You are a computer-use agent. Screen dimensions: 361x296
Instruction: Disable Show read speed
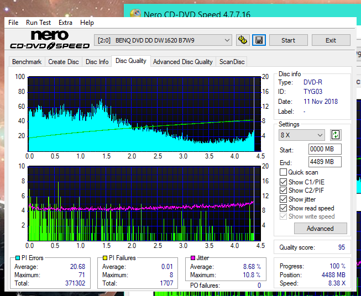pos(283,208)
